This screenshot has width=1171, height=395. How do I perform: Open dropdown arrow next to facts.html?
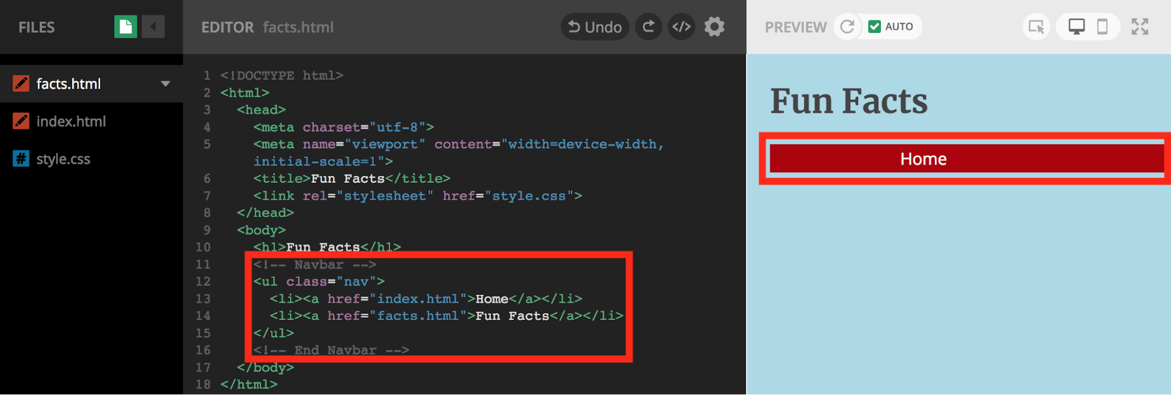coord(166,84)
